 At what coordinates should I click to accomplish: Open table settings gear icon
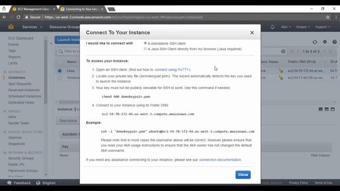click(325, 42)
